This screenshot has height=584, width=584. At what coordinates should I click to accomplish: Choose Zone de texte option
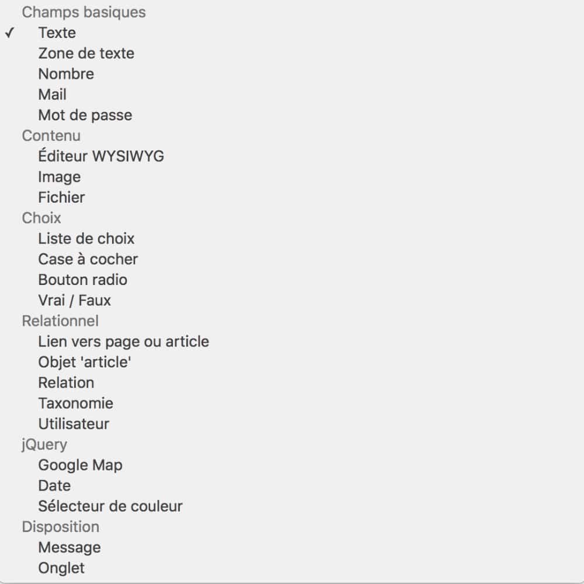click(86, 54)
